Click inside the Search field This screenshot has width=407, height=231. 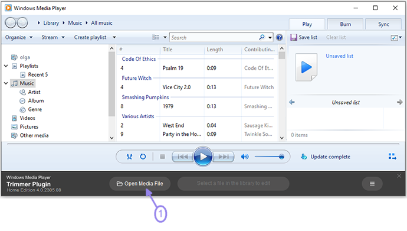[214, 37]
